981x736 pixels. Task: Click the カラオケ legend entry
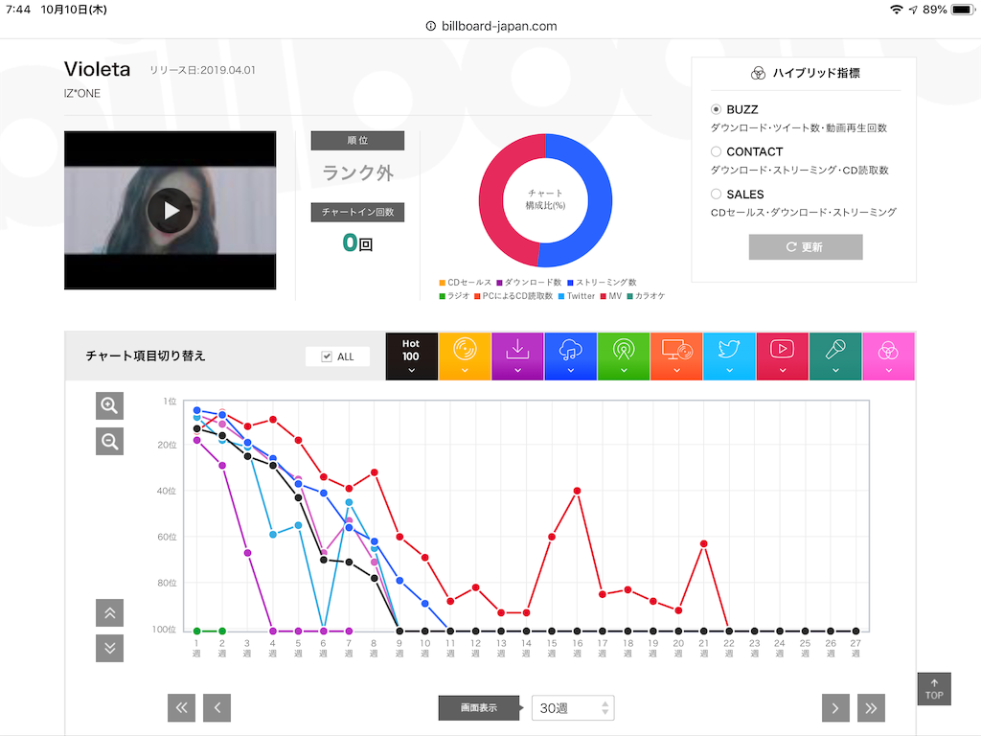(x=647, y=296)
